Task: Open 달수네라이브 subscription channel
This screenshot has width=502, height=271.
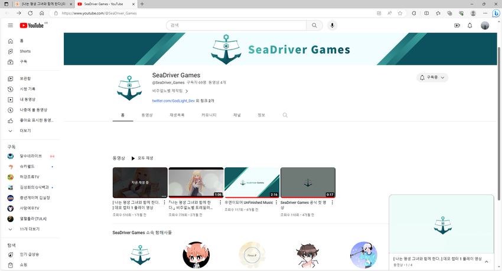Action: tap(30, 156)
